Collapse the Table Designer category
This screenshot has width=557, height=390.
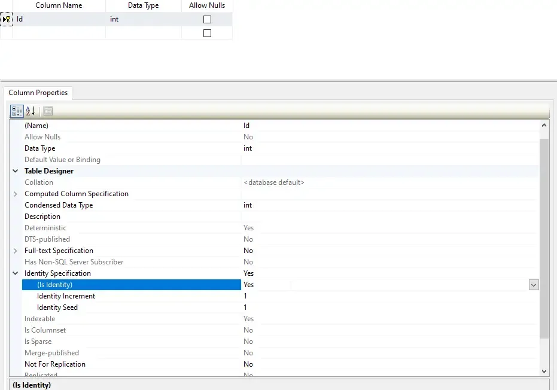click(x=15, y=170)
